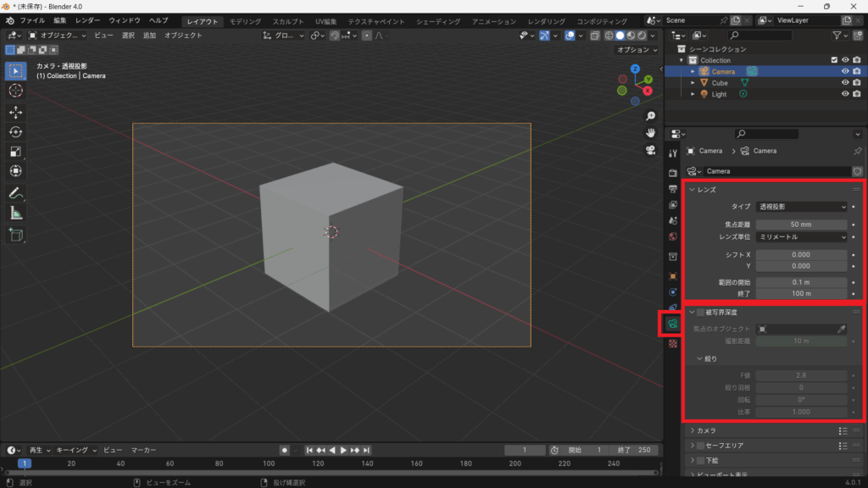Switch to シェーディング workspace tab
Image resolution: width=868 pixels, height=488 pixels.
pyautogui.click(x=438, y=21)
